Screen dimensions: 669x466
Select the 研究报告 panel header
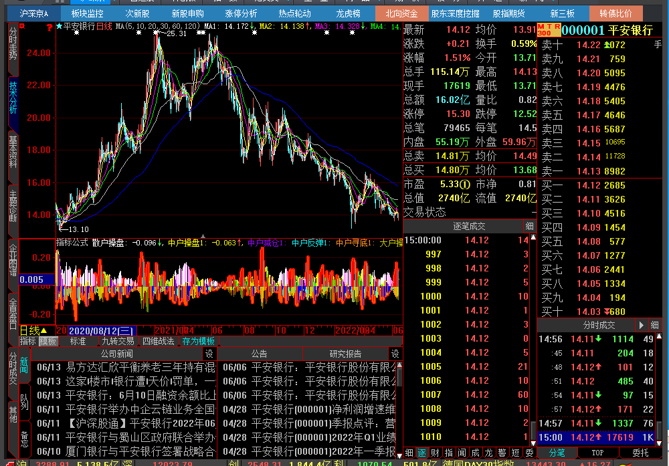click(346, 354)
